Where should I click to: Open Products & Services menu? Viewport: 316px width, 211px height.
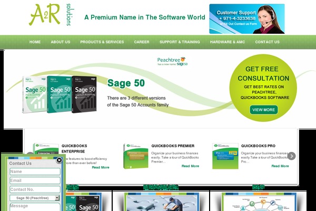102,42
